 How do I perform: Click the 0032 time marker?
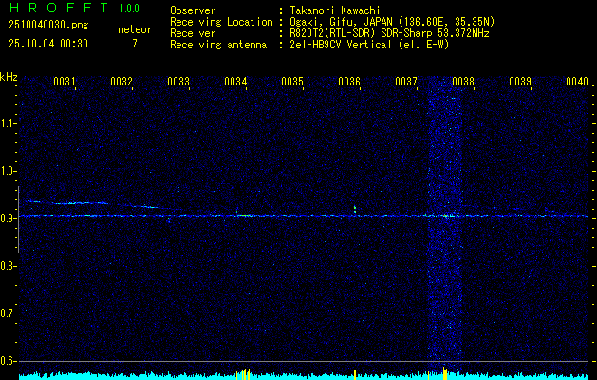pos(121,82)
